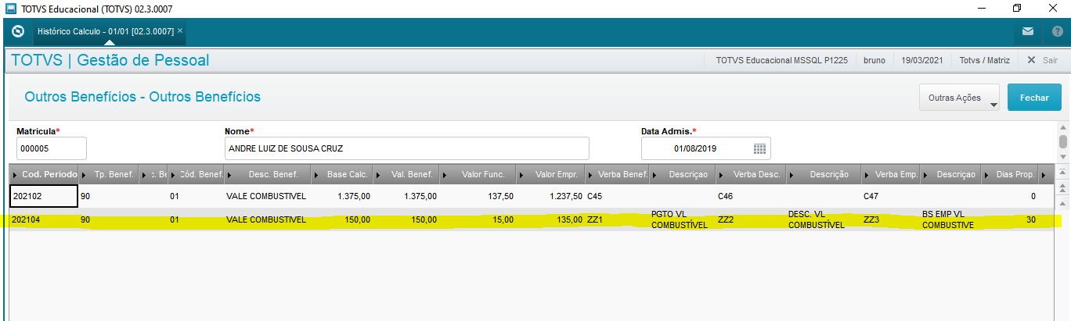Click the Fechar button
The height and width of the screenshot is (321, 1071).
click(1034, 98)
